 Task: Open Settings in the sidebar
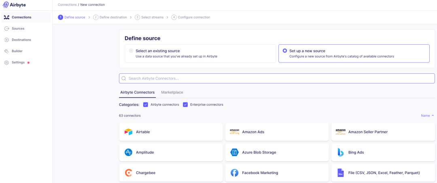(x=26, y=62)
